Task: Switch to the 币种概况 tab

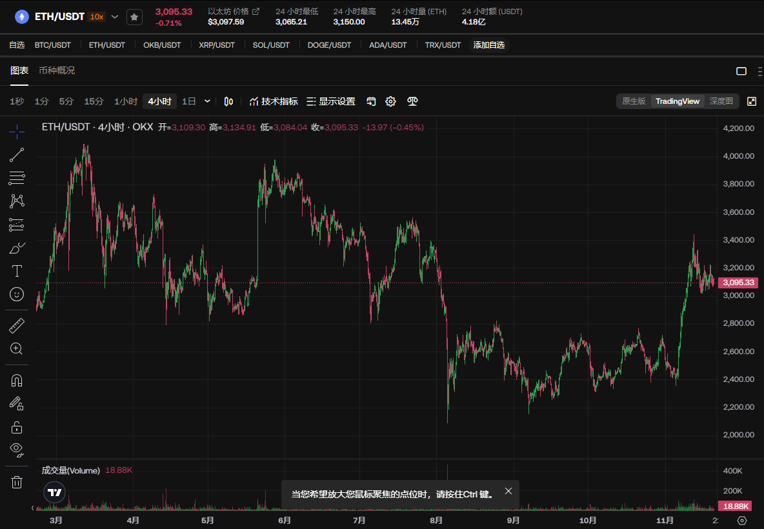Action: click(57, 70)
